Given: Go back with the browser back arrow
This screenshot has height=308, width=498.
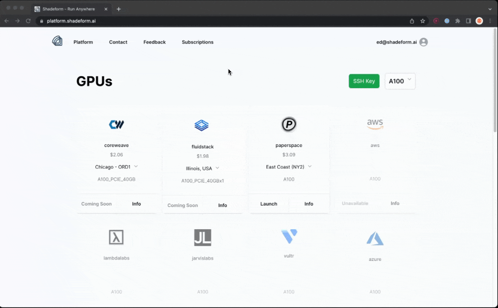Looking at the screenshot, I should (x=7, y=21).
